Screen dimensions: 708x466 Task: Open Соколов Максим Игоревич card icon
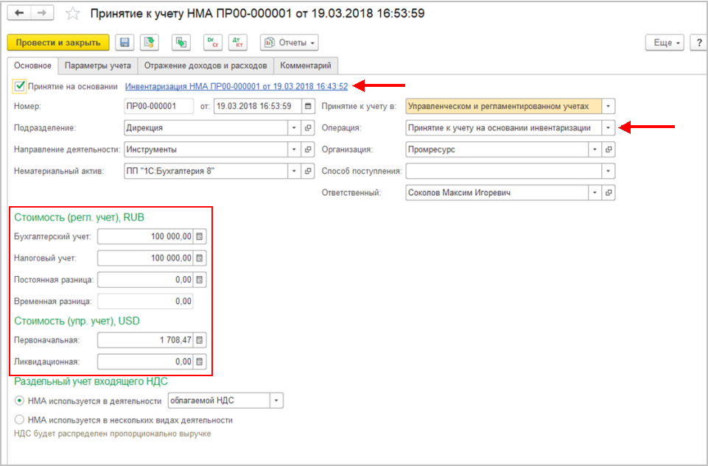pyautogui.click(x=609, y=193)
